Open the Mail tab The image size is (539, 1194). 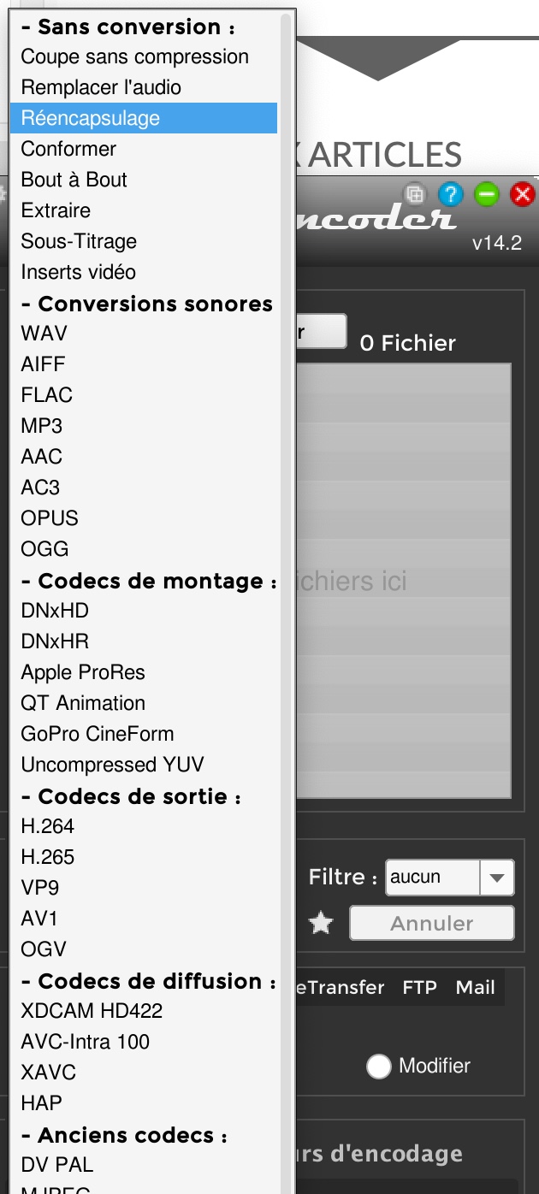tap(475, 988)
